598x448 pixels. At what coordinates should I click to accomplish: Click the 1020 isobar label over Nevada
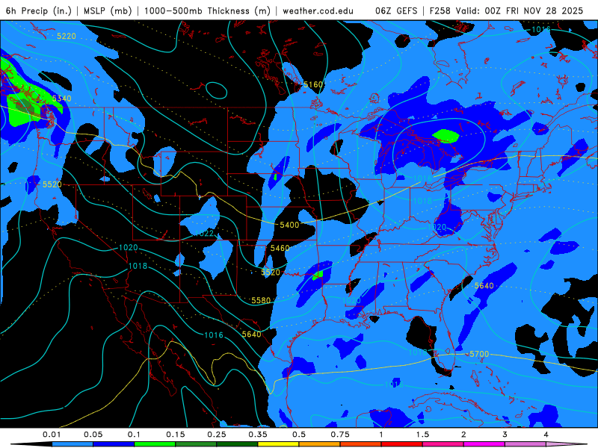pyautogui.click(x=128, y=248)
